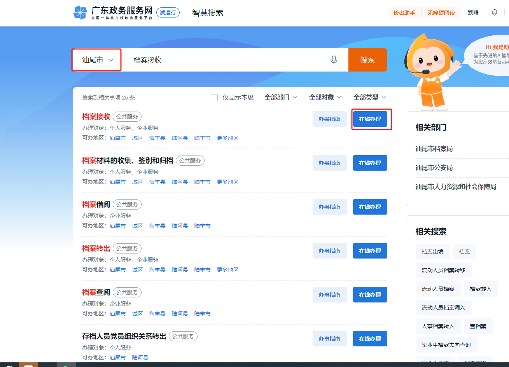Image resolution: width=509 pixels, height=367 pixels.
Task: Switch the site to 繁體
Action: coord(473,12)
